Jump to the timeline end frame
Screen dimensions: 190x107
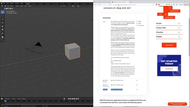pyautogui.click(x=78, y=99)
